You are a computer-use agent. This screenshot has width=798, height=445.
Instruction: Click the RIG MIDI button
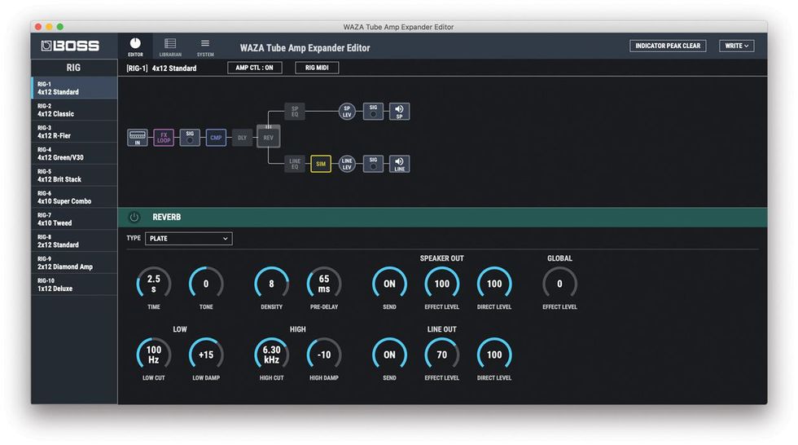click(x=317, y=68)
